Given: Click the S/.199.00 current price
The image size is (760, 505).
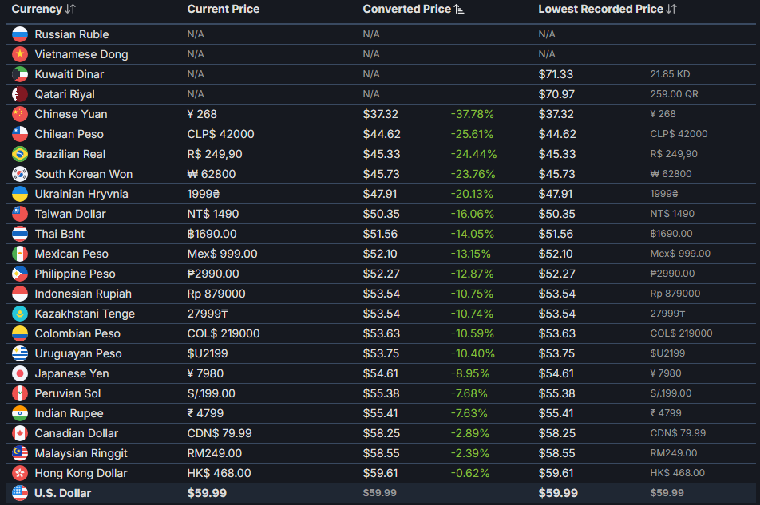Looking at the screenshot, I should coord(211,393).
